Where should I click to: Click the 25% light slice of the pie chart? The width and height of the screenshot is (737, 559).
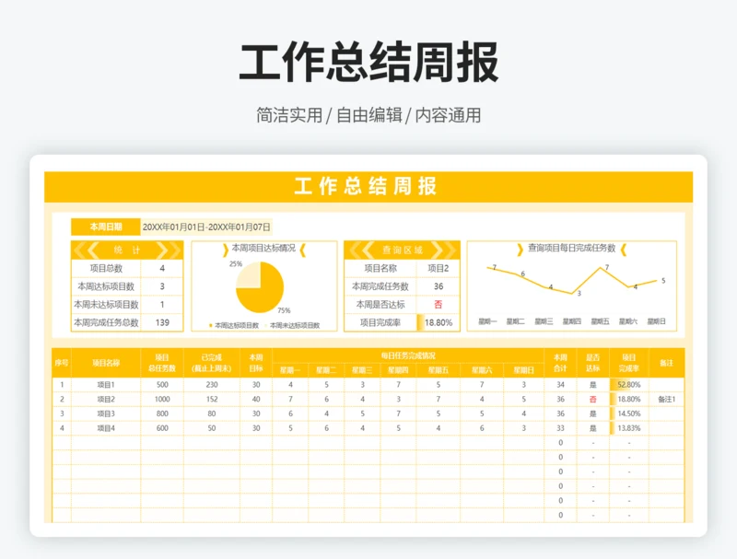249,274
